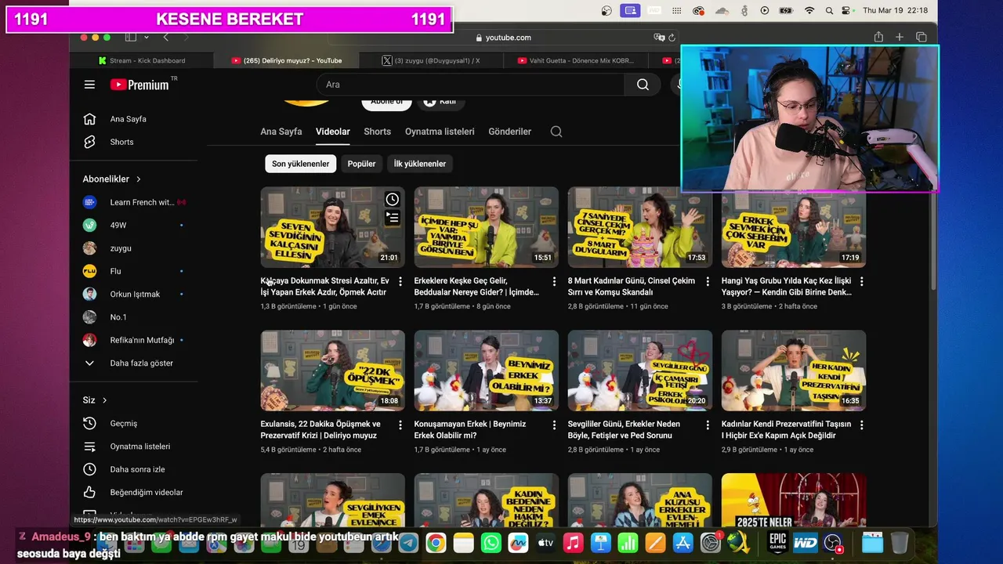Open tab group dropdown beside sidebar button
The image size is (1003, 564).
click(147, 38)
